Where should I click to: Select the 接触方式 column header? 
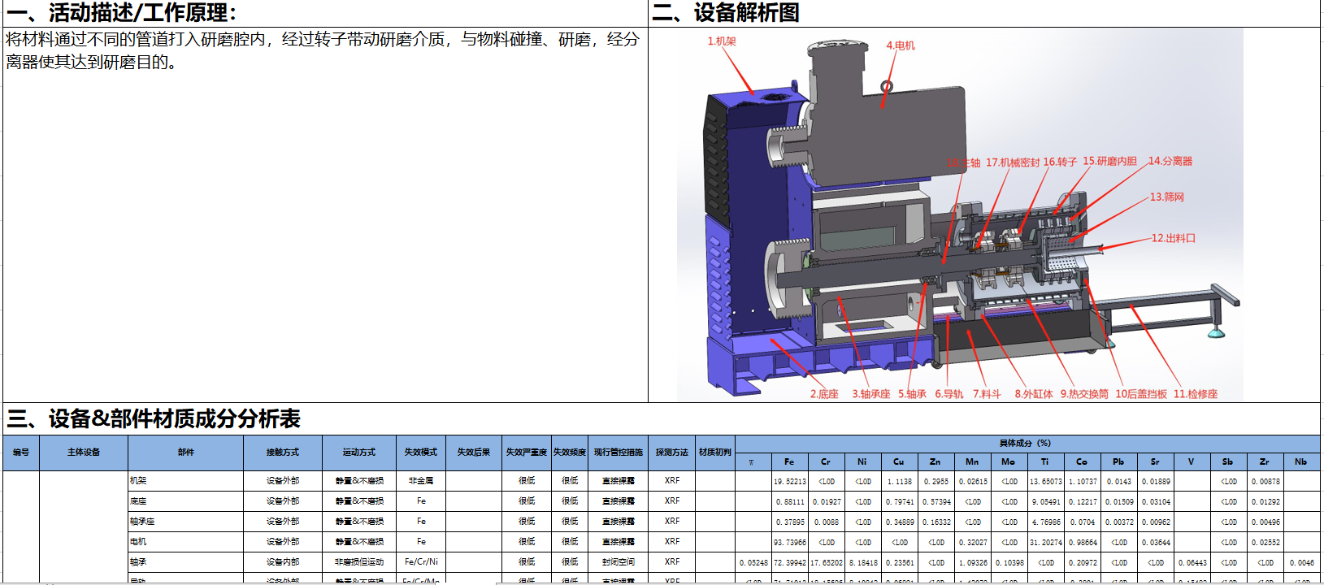point(283,453)
